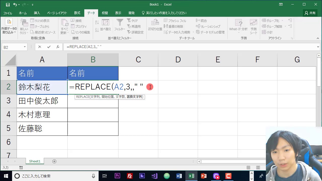Click the hide detail outline icon
Viewport: 322px width, 181px height.
[290, 26]
